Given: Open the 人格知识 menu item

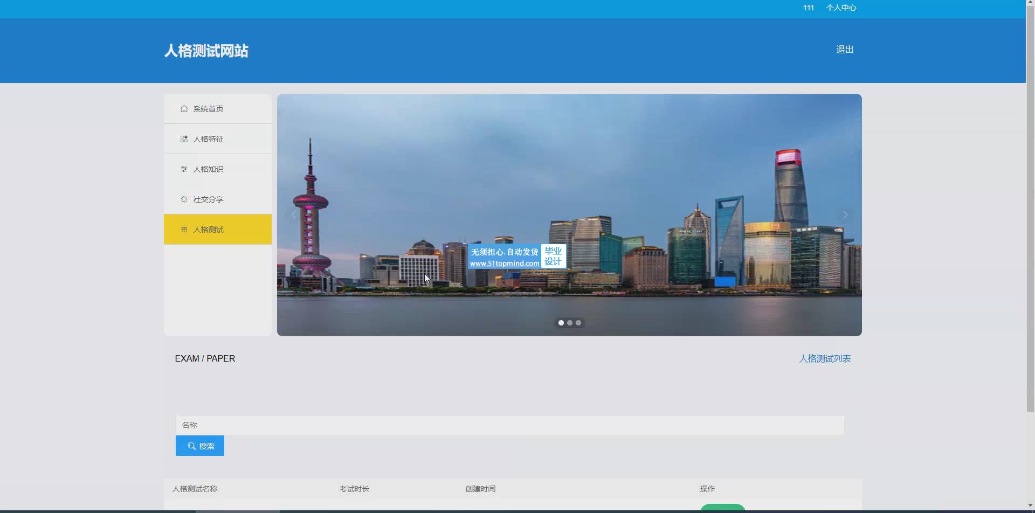Looking at the screenshot, I should (208, 169).
